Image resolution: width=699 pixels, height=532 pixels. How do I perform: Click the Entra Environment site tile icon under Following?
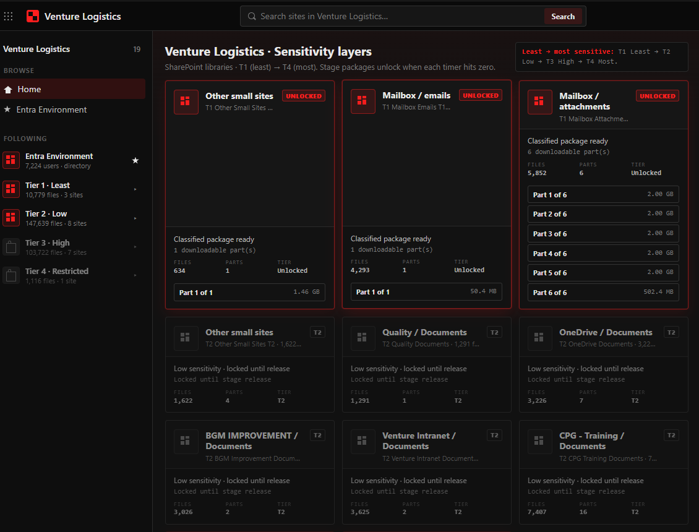[x=11, y=161]
